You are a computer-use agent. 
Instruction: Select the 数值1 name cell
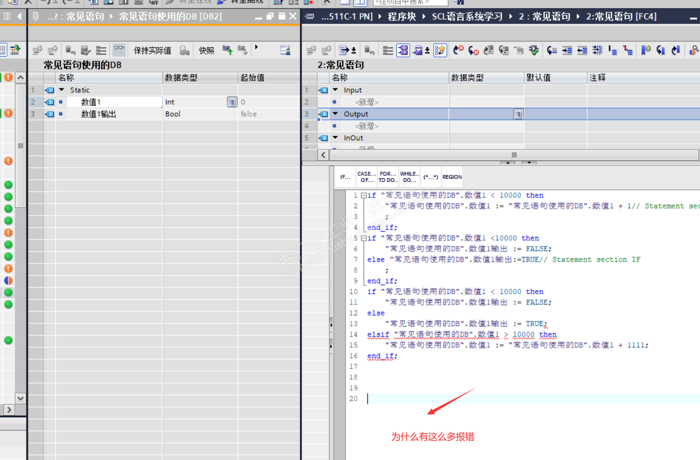[x=109, y=102]
